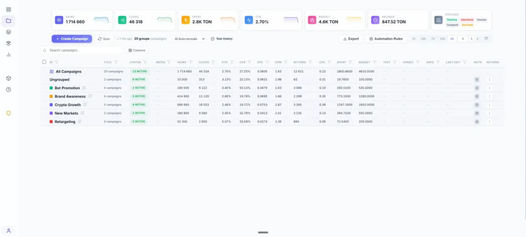Toggle the # view mode button
The image size is (526, 237).
(462, 39)
